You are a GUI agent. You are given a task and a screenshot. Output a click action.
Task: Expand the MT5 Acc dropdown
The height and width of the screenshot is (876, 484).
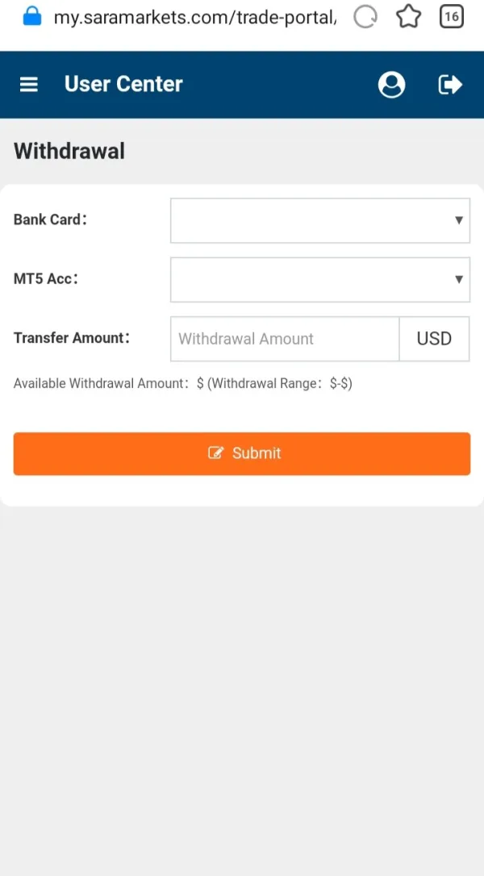pyautogui.click(x=319, y=280)
